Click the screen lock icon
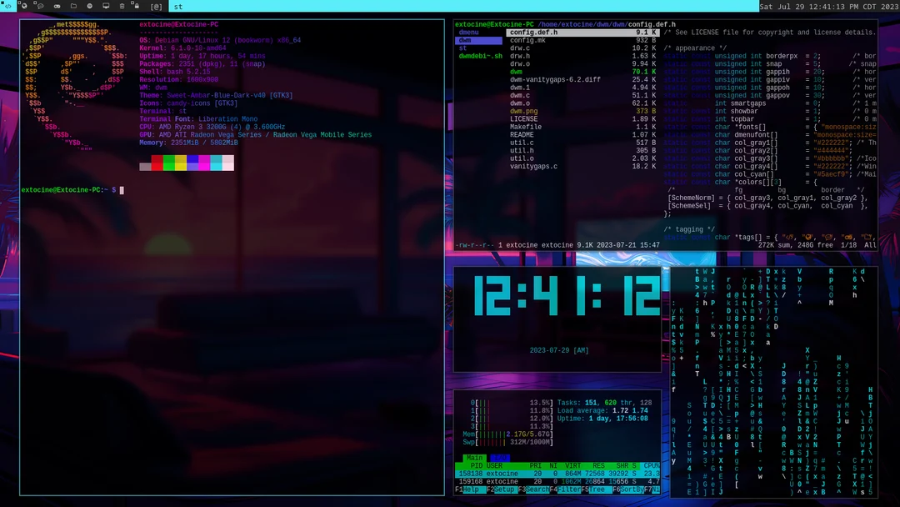Viewport: 900px width, 507px height. (137, 7)
